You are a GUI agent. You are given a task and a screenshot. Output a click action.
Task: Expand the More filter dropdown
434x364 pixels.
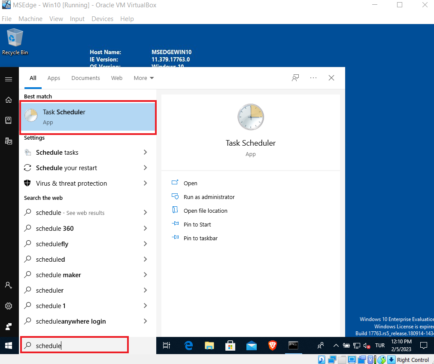point(144,78)
